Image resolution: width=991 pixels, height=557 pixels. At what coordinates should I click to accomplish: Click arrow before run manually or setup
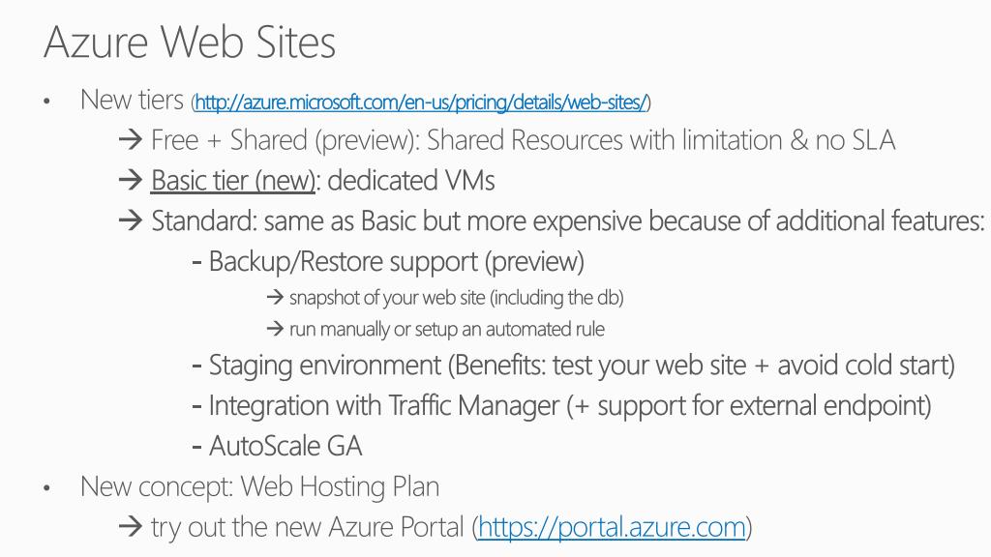[275, 329]
